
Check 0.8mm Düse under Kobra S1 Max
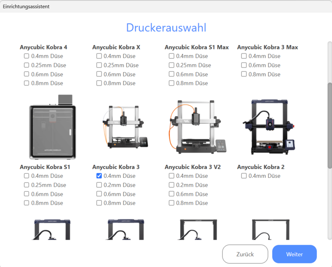(171, 83)
